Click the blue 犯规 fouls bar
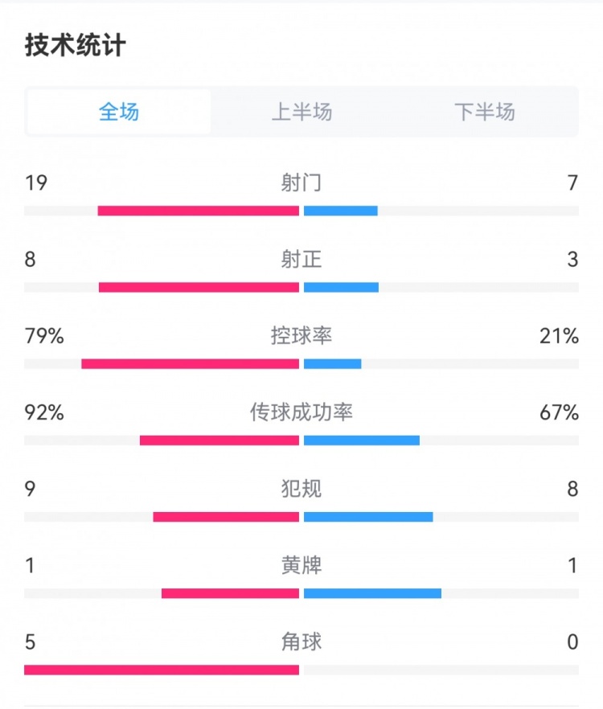The width and height of the screenshot is (603, 709). click(368, 517)
